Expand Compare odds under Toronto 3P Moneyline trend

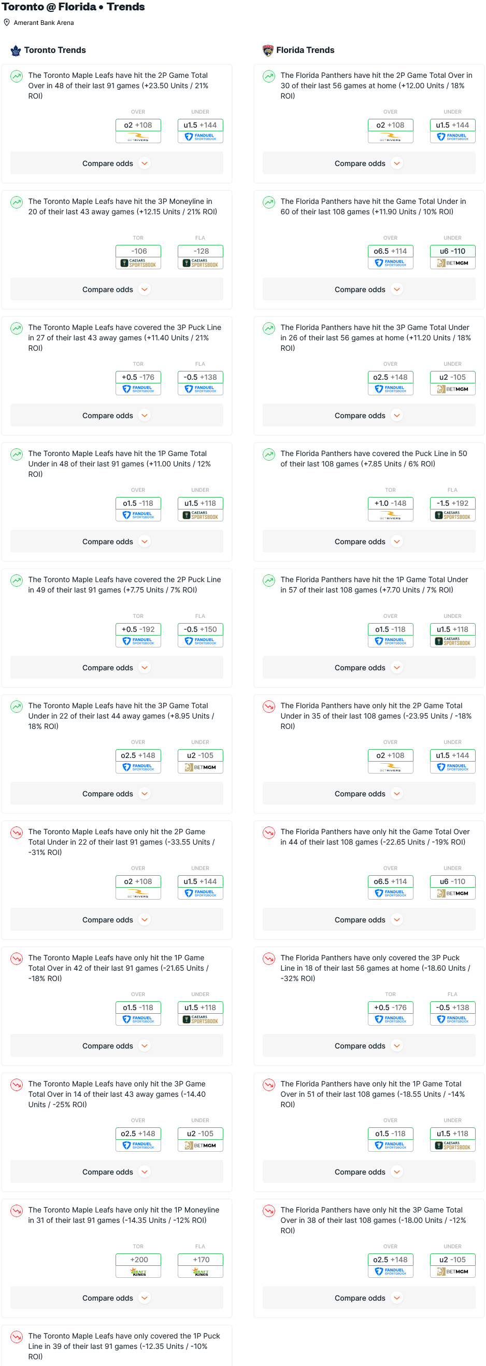(x=117, y=289)
